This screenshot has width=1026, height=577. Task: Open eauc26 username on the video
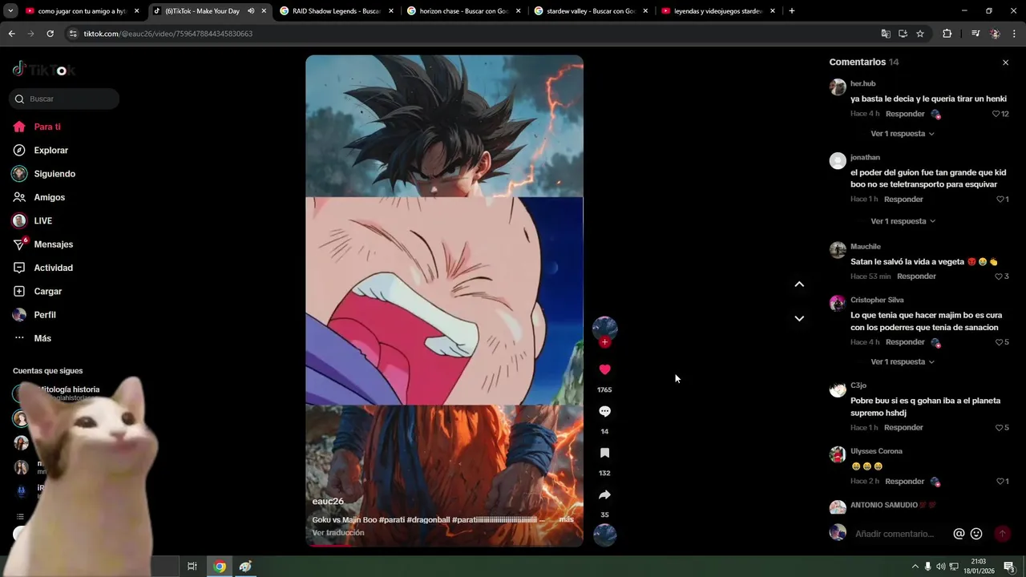328,502
